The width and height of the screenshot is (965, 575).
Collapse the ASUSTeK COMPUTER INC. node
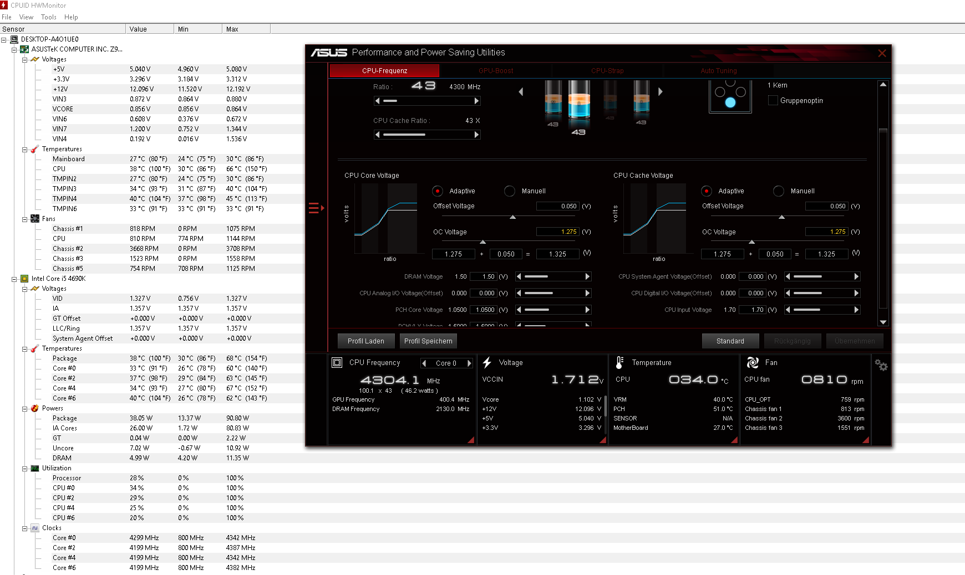point(14,49)
